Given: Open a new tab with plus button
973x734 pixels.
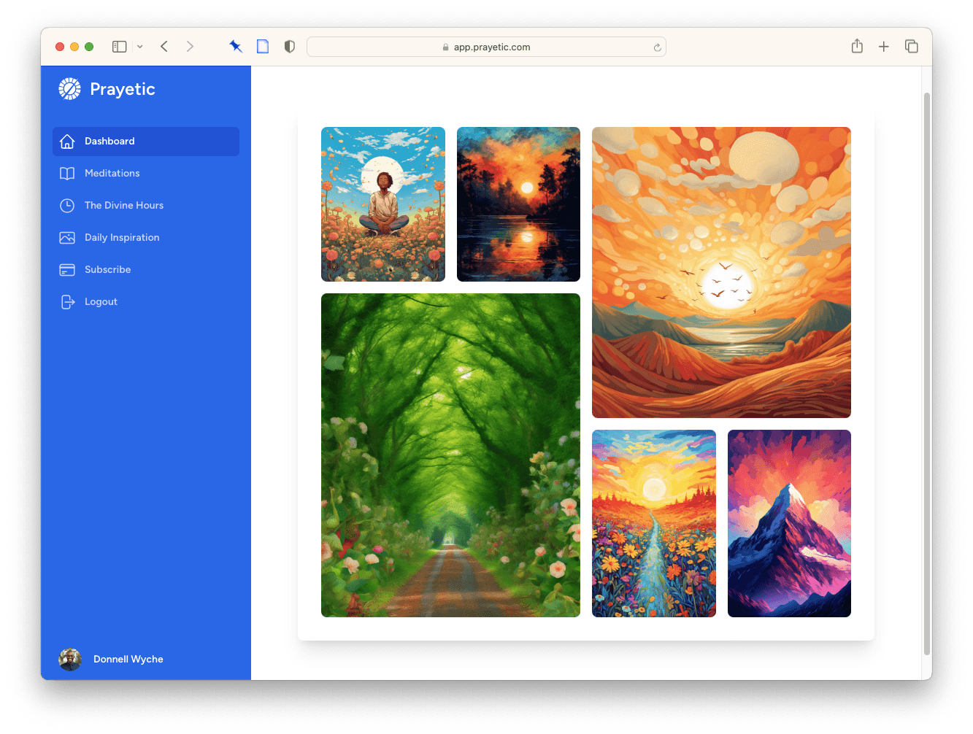Looking at the screenshot, I should click(884, 47).
